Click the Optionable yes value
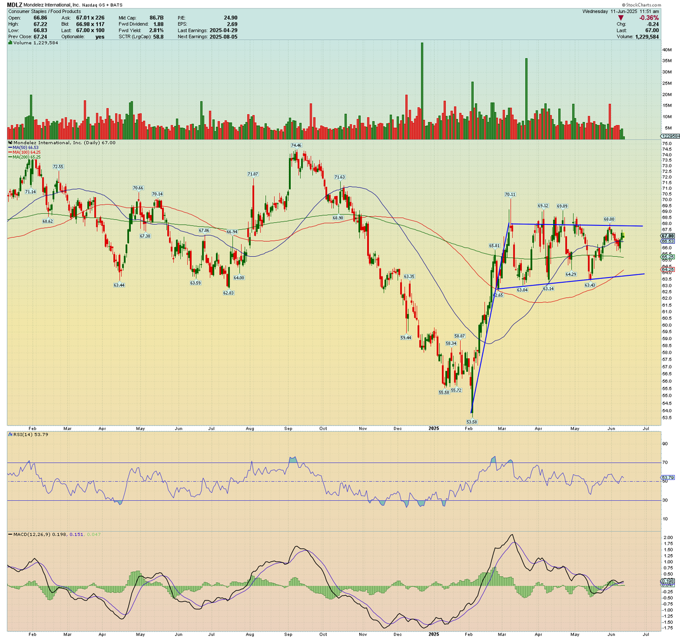Image resolution: width=680 pixels, height=638 pixels. pos(100,37)
